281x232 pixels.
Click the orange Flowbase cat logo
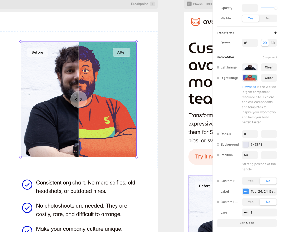[195, 21]
